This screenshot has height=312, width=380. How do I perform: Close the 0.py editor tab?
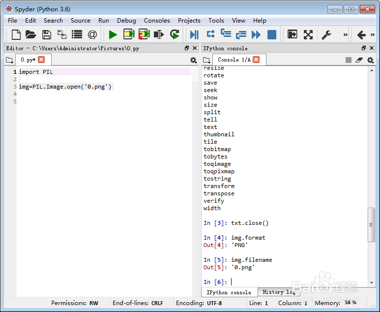[x=41, y=60]
